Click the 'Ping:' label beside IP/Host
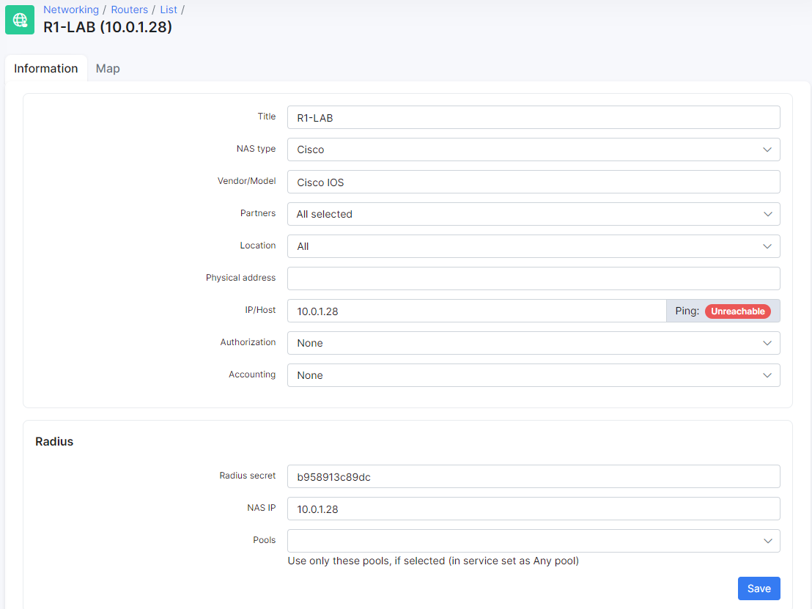This screenshot has height=609, width=812. click(x=687, y=311)
